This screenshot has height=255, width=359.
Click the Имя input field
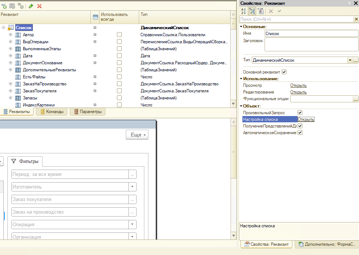(x=311, y=34)
